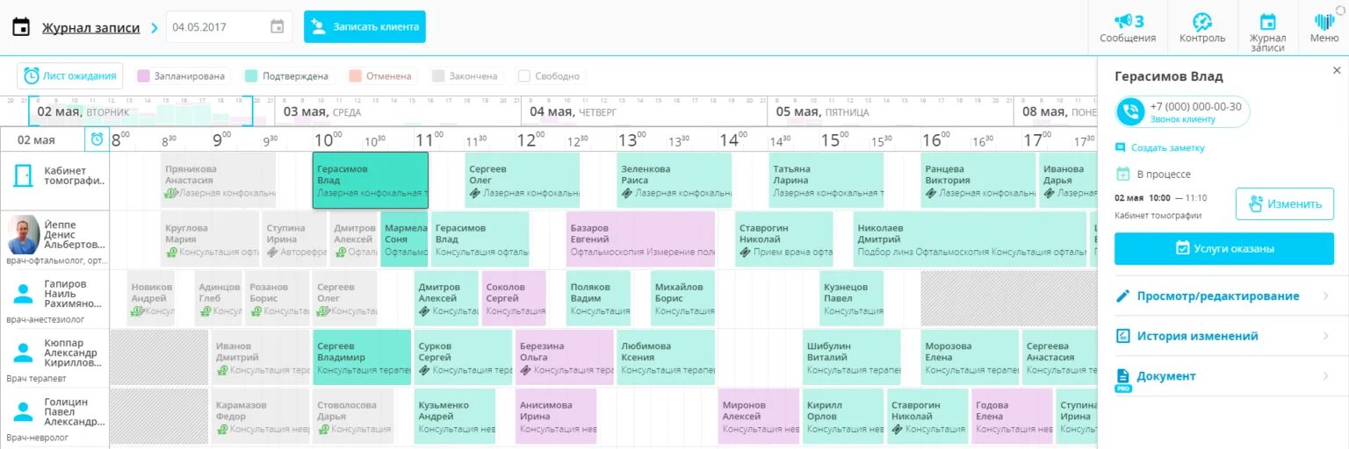Click the door icon of Кабинет томографии
1349x449 pixels.
(22, 175)
